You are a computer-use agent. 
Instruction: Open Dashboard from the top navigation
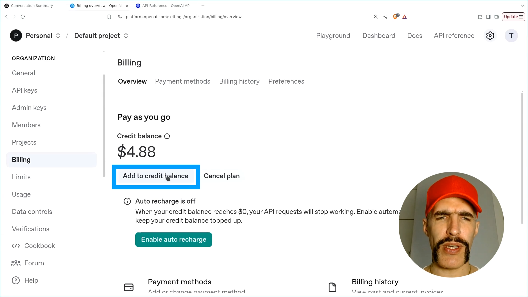(379, 36)
